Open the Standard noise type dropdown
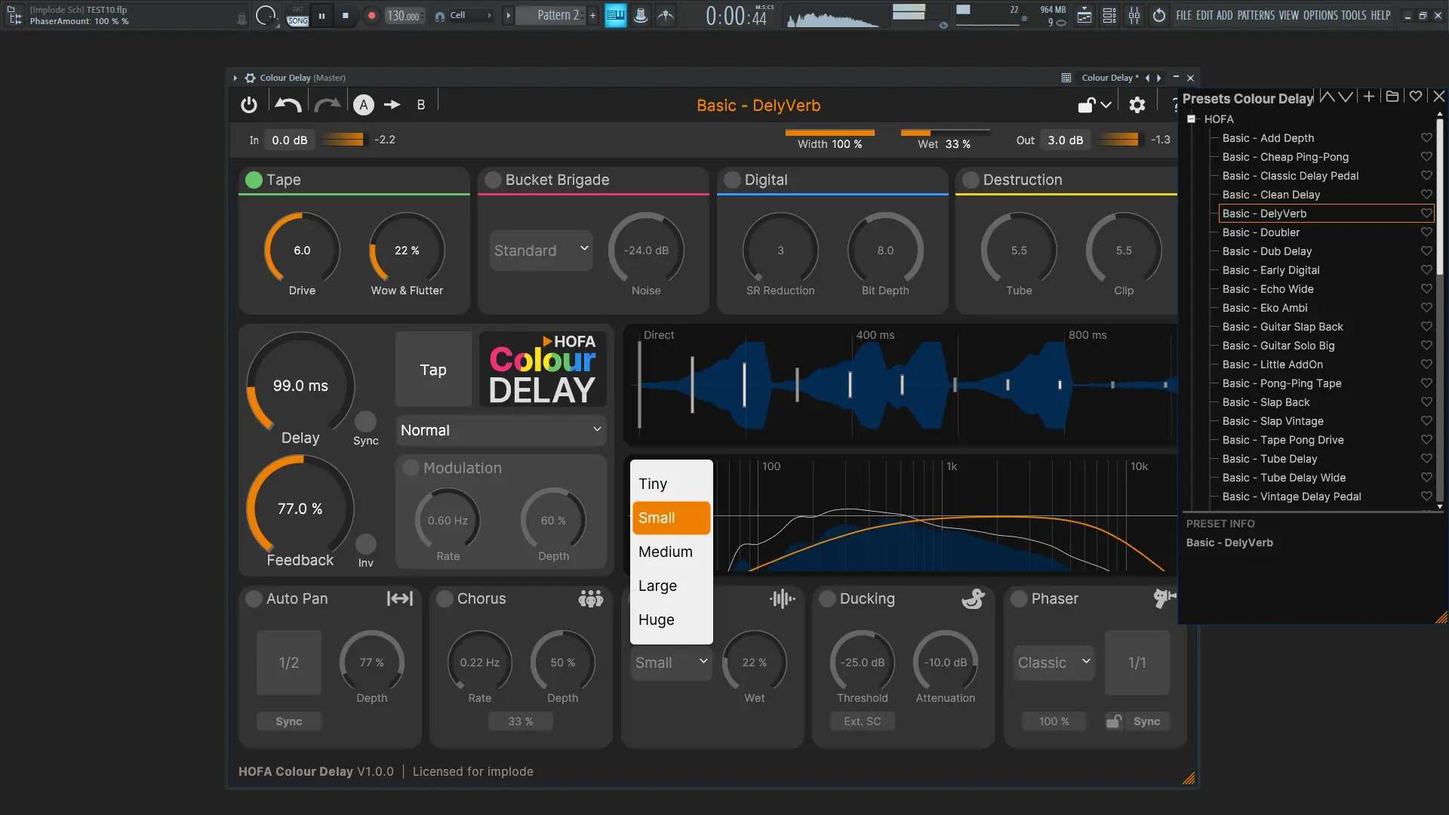This screenshot has width=1449, height=815. pos(541,251)
